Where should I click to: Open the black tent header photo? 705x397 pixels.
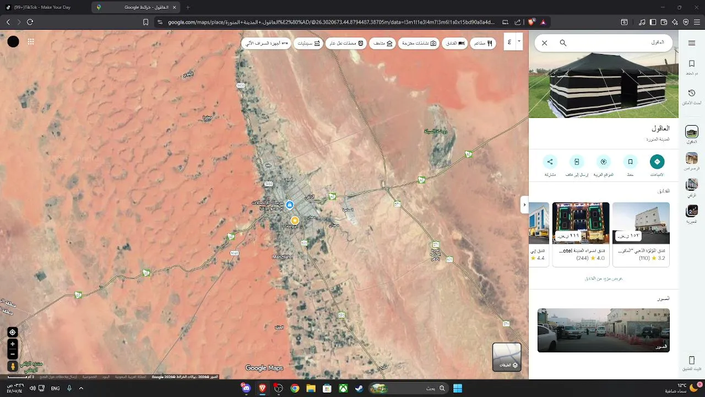point(604,85)
